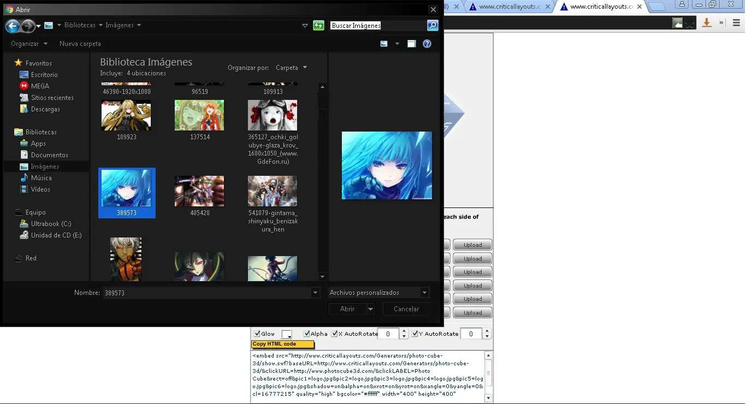This screenshot has width=746, height=404.
Task: Focus the Nombre filename field
Action: coord(207,293)
